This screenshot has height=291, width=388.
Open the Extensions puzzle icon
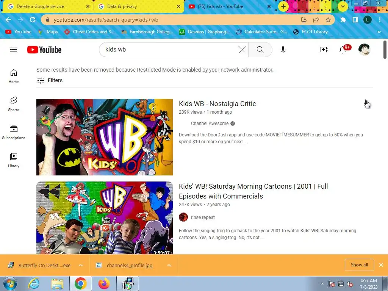[x=343, y=20]
